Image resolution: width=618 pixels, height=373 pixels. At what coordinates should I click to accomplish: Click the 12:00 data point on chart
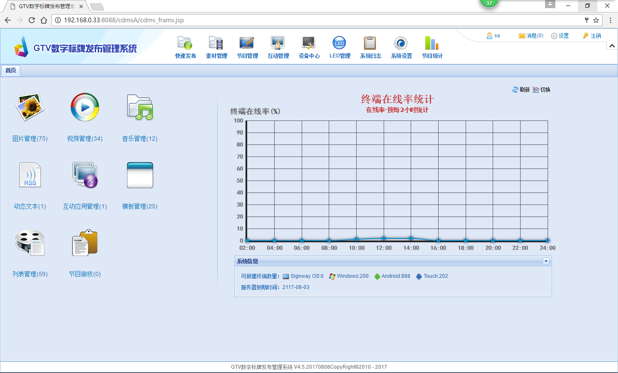tap(384, 238)
